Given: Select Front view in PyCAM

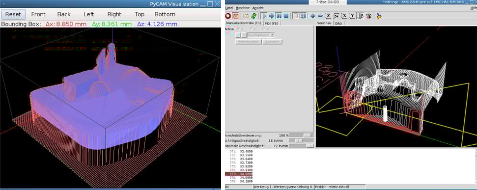Looking at the screenshot, I should [38, 14].
